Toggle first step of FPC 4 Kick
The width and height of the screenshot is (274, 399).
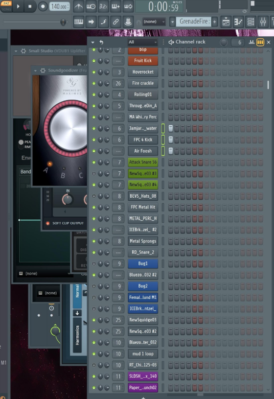pyautogui.click(x=170, y=140)
